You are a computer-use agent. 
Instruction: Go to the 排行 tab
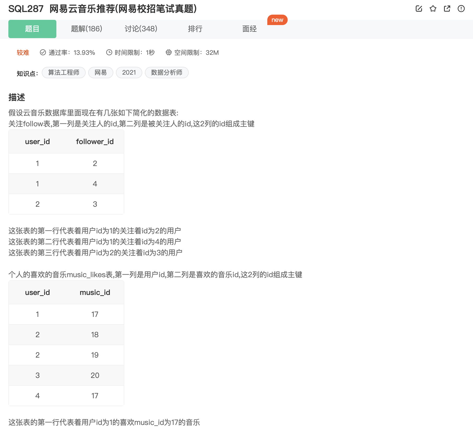[x=195, y=29]
